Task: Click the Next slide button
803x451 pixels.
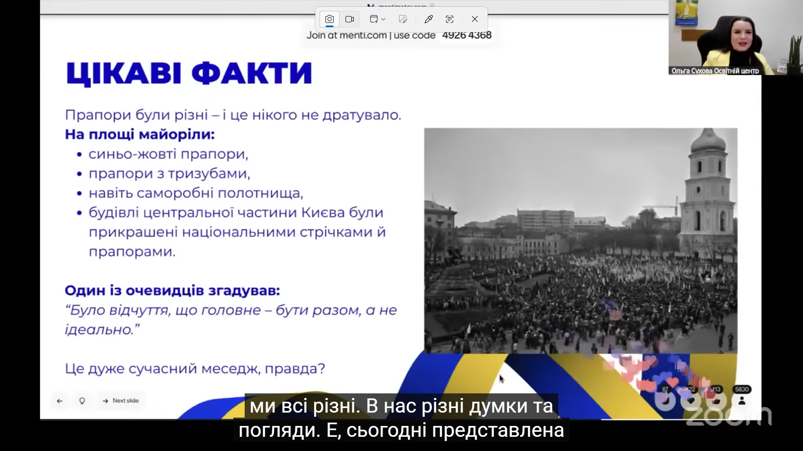Action: point(120,401)
